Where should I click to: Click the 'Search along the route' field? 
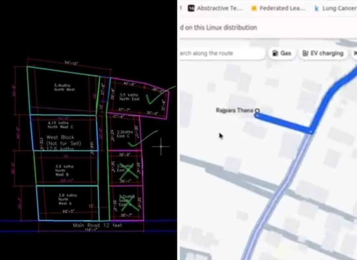pos(221,53)
